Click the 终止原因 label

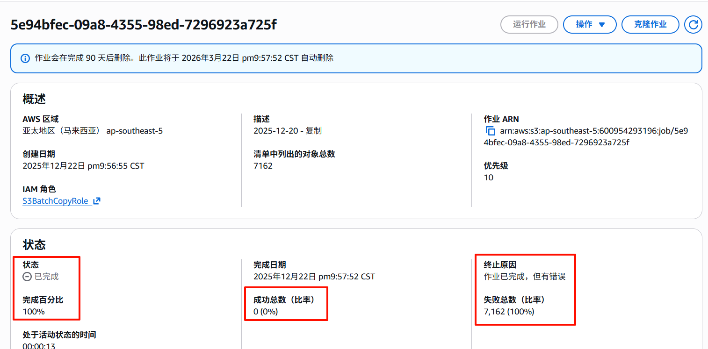[500, 265]
